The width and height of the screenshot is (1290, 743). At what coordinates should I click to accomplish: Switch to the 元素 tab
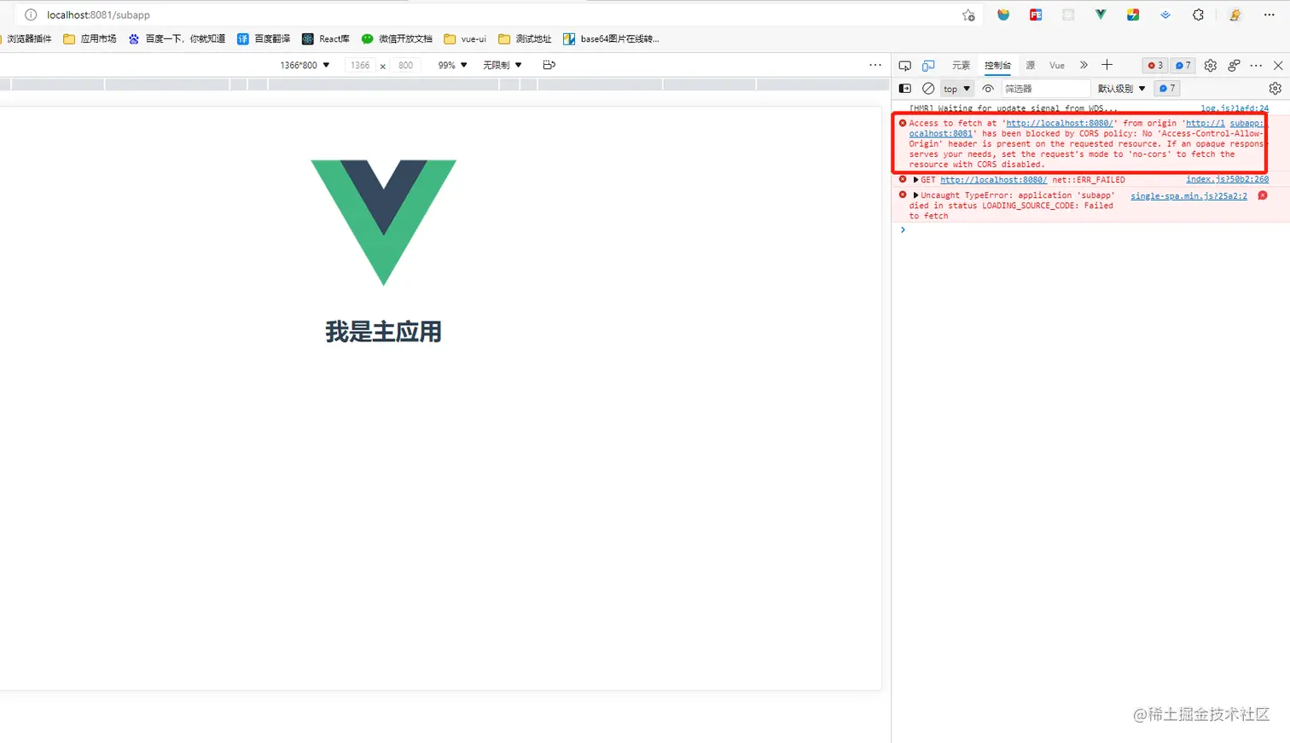pos(961,65)
